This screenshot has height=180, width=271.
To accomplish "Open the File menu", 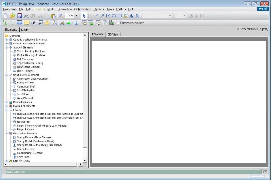I will 21,9.
